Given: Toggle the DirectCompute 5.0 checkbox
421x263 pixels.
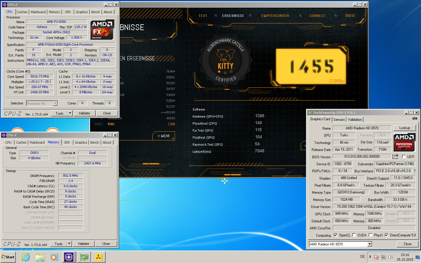Looking at the screenshot, I should point(386,235).
